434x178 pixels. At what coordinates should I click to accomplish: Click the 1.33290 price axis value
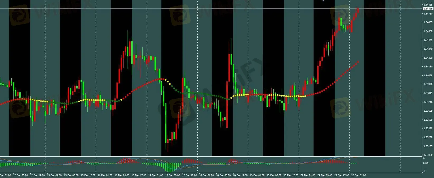(428, 137)
